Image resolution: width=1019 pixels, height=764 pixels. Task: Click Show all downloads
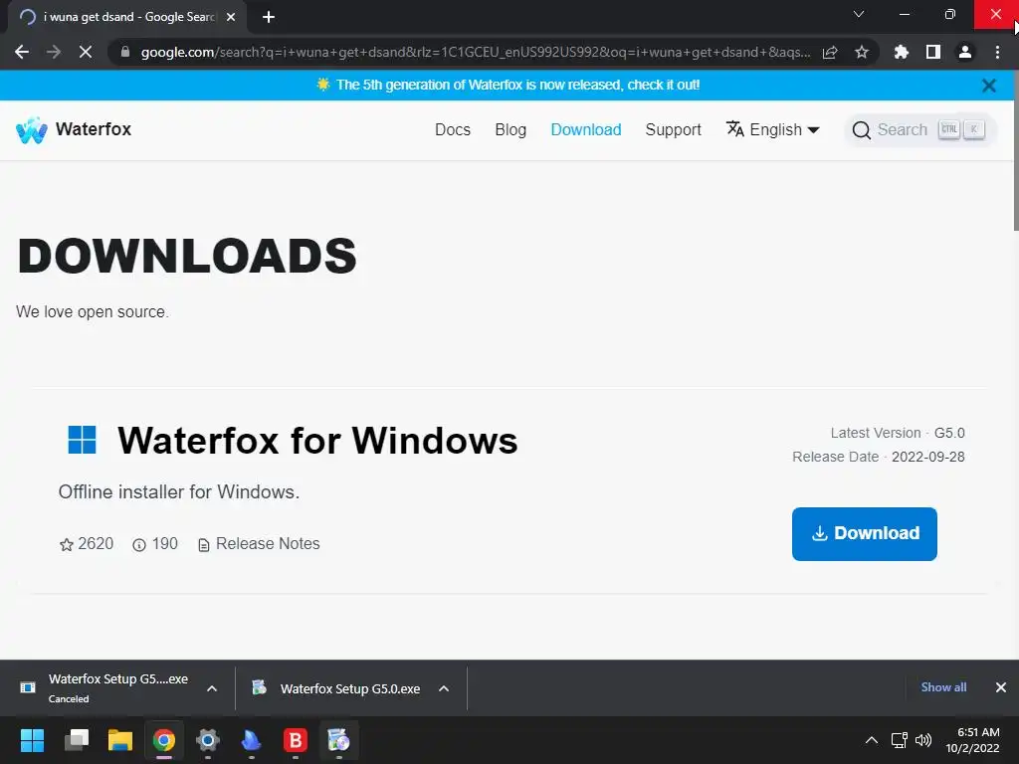(x=943, y=687)
